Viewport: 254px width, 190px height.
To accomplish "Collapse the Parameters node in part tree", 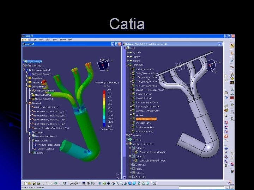I will click(127, 65).
